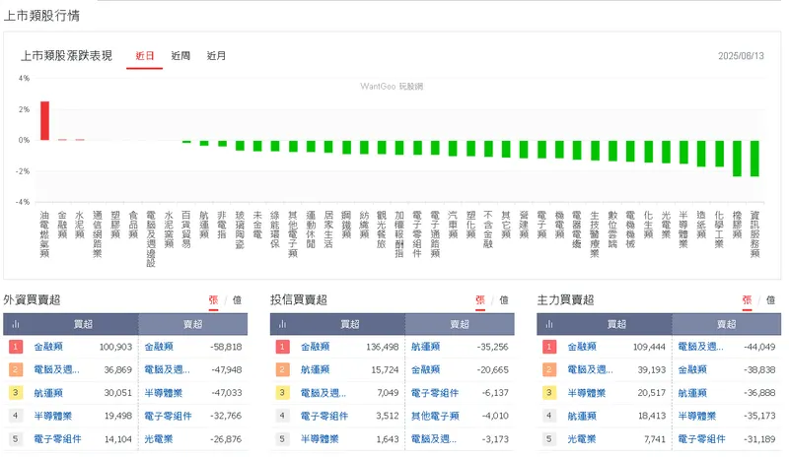Click the 賣超 column header in 投信買賣超
The width and height of the screenshot is (789, 457).
coord(460,324)
